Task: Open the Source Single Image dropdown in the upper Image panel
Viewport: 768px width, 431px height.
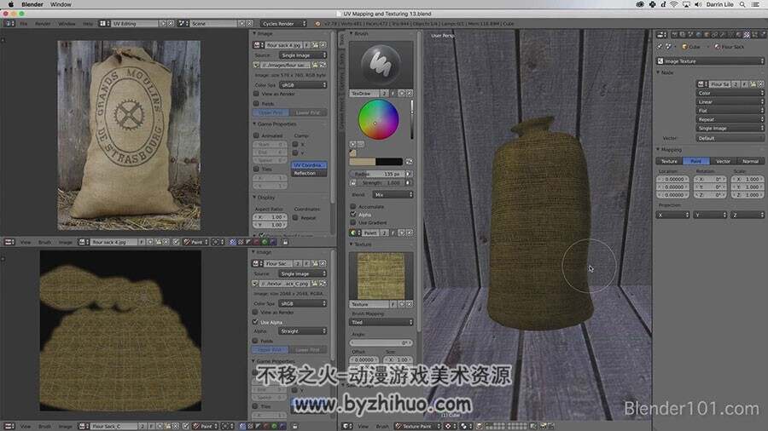Action: [x=303, y=55]
